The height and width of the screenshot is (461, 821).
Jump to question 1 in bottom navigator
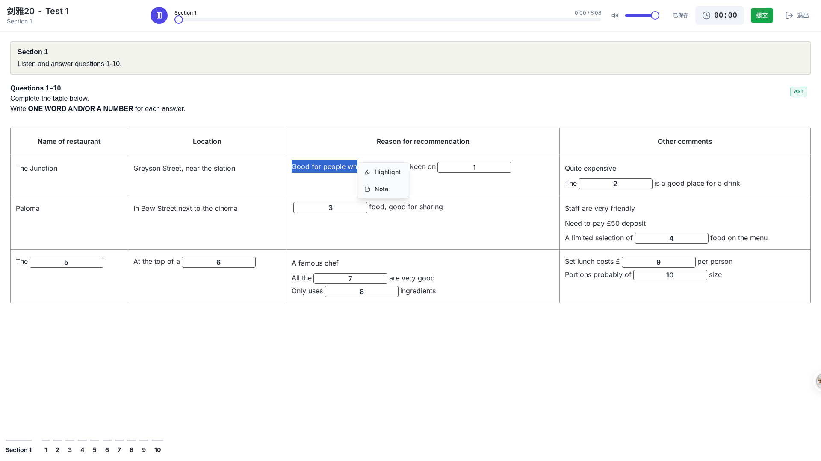[46, 449]
